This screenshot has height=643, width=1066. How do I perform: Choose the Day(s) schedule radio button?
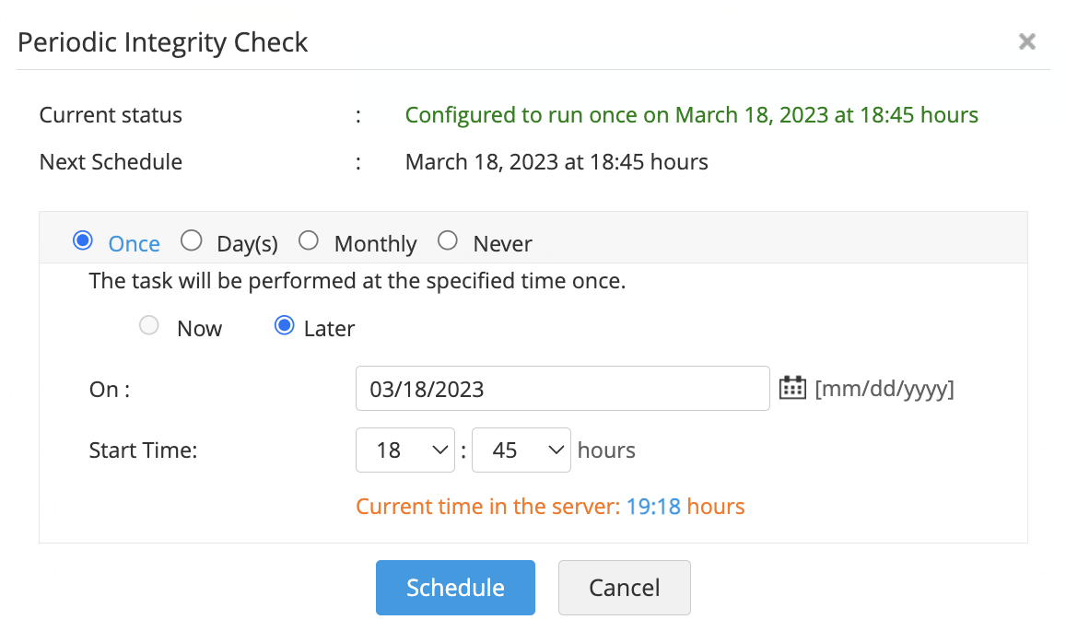click(192, 241)
